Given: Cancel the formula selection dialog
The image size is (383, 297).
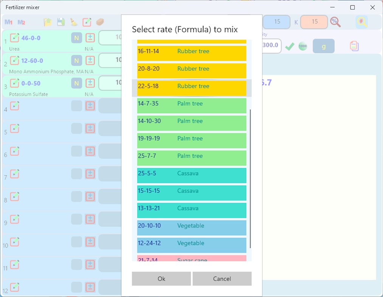Looking at the screenshot, I should (222, 279).
